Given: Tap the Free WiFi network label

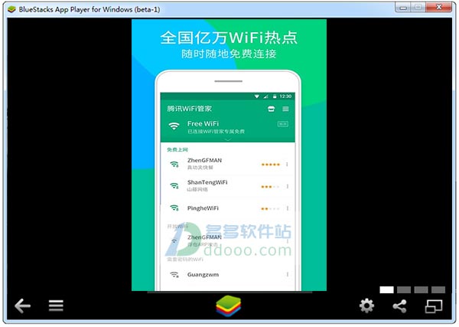Looking at the screenshot, I should coord(203,123).
